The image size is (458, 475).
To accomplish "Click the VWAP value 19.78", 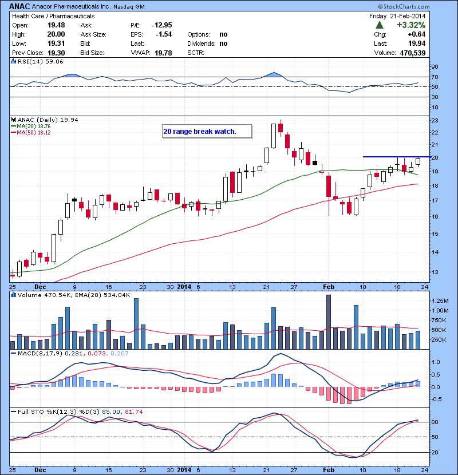I will 163,53.
